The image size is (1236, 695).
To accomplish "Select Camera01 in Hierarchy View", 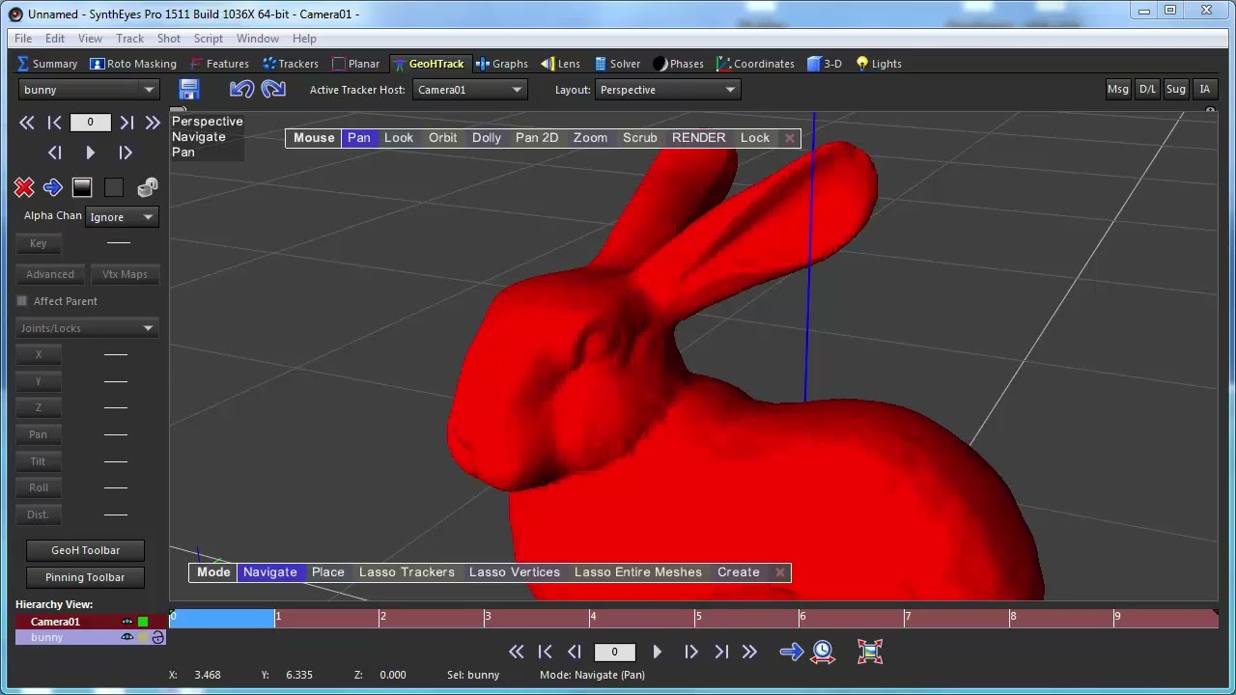I will [x=55, y=622].
